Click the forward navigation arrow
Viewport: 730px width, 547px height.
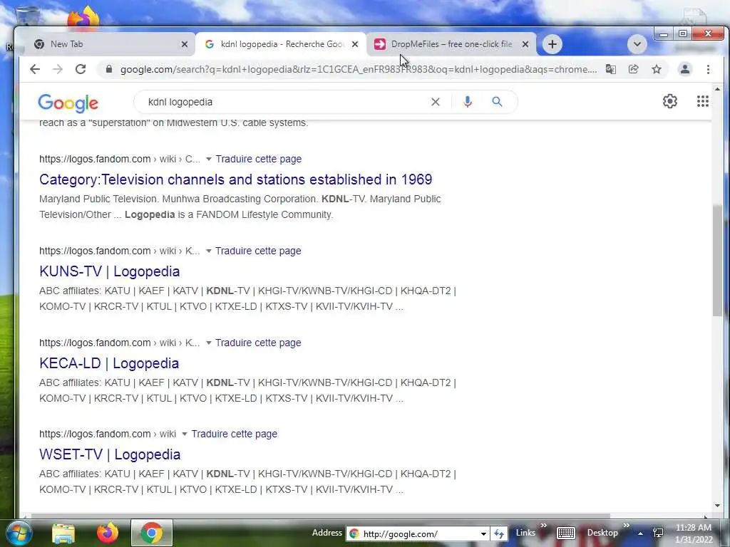[x=58, y=69]
